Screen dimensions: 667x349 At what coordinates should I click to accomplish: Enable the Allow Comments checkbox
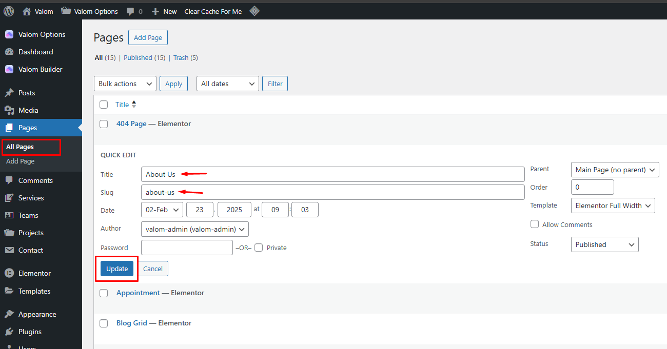coord(535,224)
